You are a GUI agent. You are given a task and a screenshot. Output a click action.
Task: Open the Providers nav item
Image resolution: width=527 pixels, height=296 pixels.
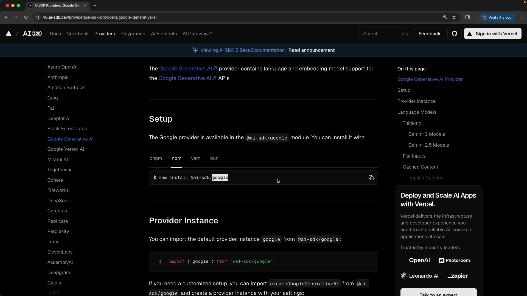[x=105, y=34]
